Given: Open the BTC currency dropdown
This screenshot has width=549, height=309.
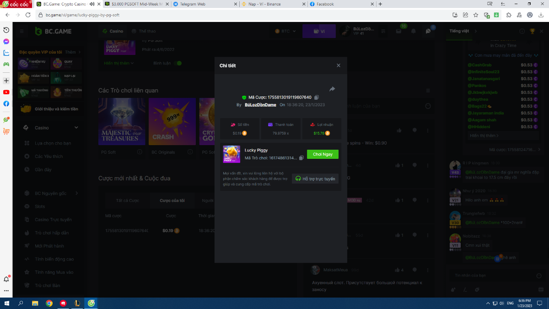Looking at the screenshot, I should pos(285,31).
